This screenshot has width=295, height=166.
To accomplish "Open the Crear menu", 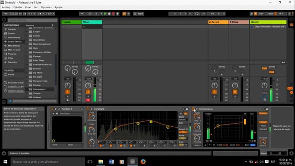I will [28, 7].
